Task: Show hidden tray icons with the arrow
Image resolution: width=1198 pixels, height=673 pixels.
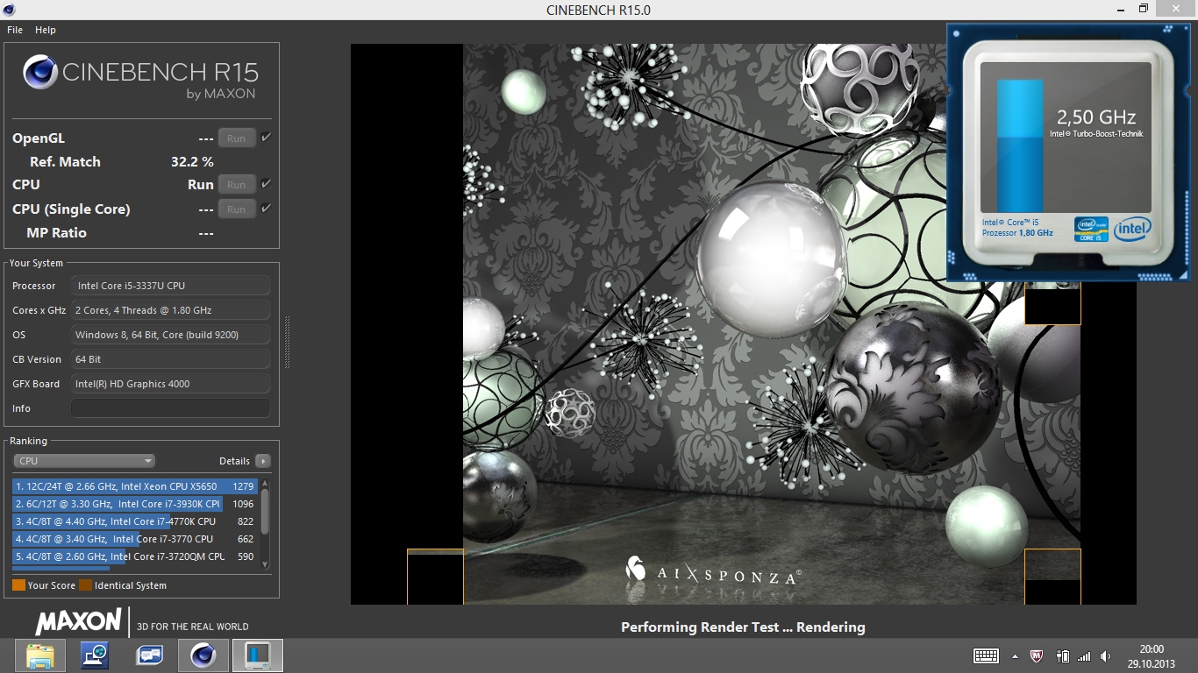Action: click(x=1015, y=655)
